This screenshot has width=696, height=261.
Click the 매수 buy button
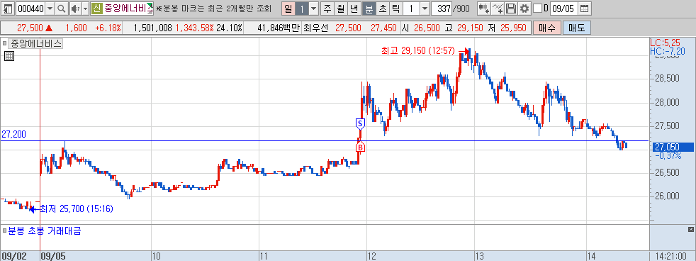(x=546, y=28)
